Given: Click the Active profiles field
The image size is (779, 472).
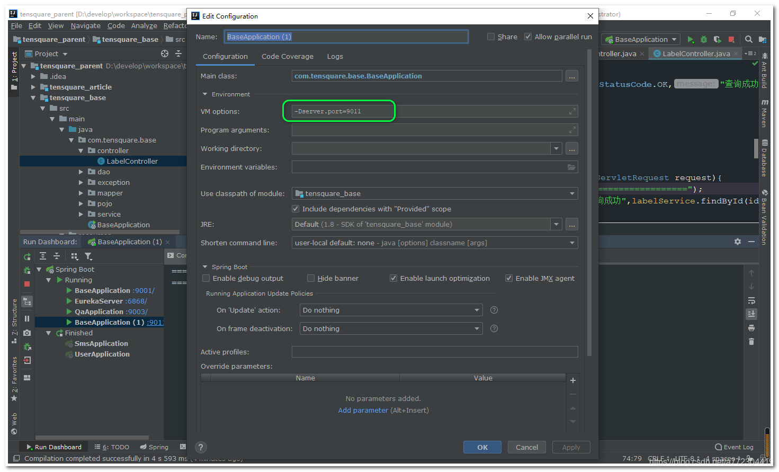Looking at the screenshot, I should pyautogui.click(x=435, y=352).
